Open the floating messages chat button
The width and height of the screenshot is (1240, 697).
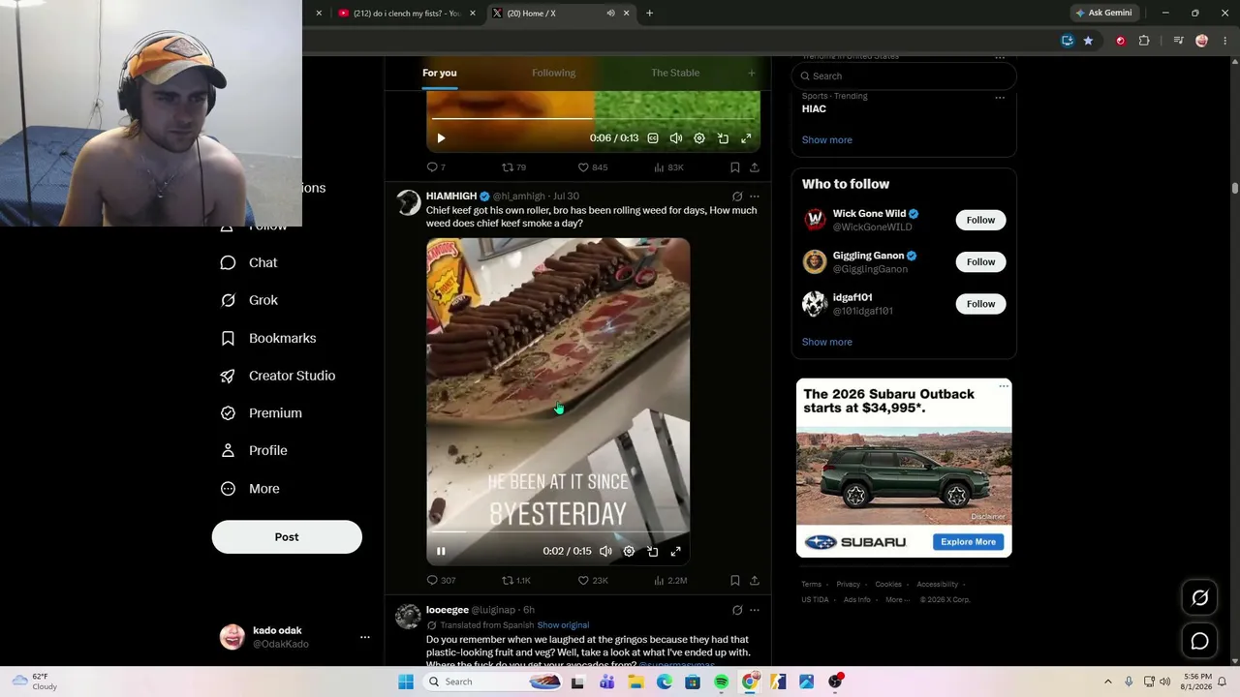[1199, 641]
